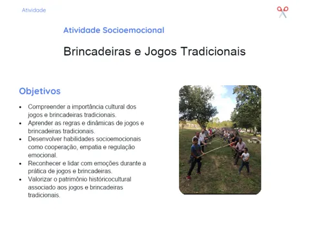Viewport: 310px width, 248px height.
Task: Click the Atividade label at top
Action: 34,10
